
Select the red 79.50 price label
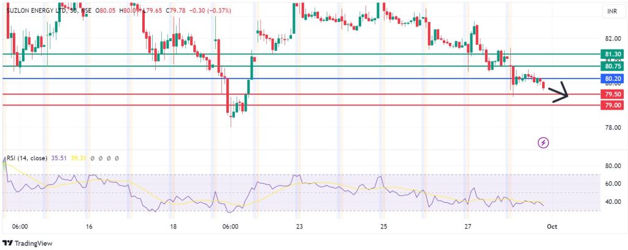[613, 94]
